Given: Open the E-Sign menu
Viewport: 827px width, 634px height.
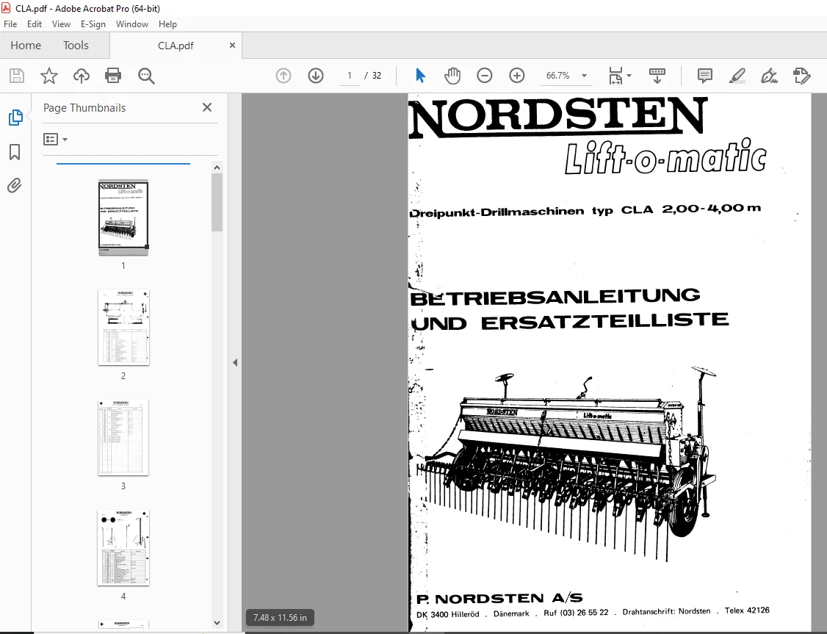Looking at the screenshot, I should (x=93, y=24).
